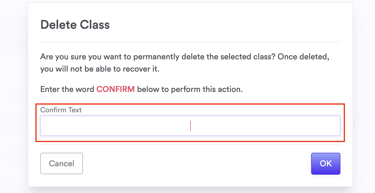Click the Confirm Text input field

190,126
